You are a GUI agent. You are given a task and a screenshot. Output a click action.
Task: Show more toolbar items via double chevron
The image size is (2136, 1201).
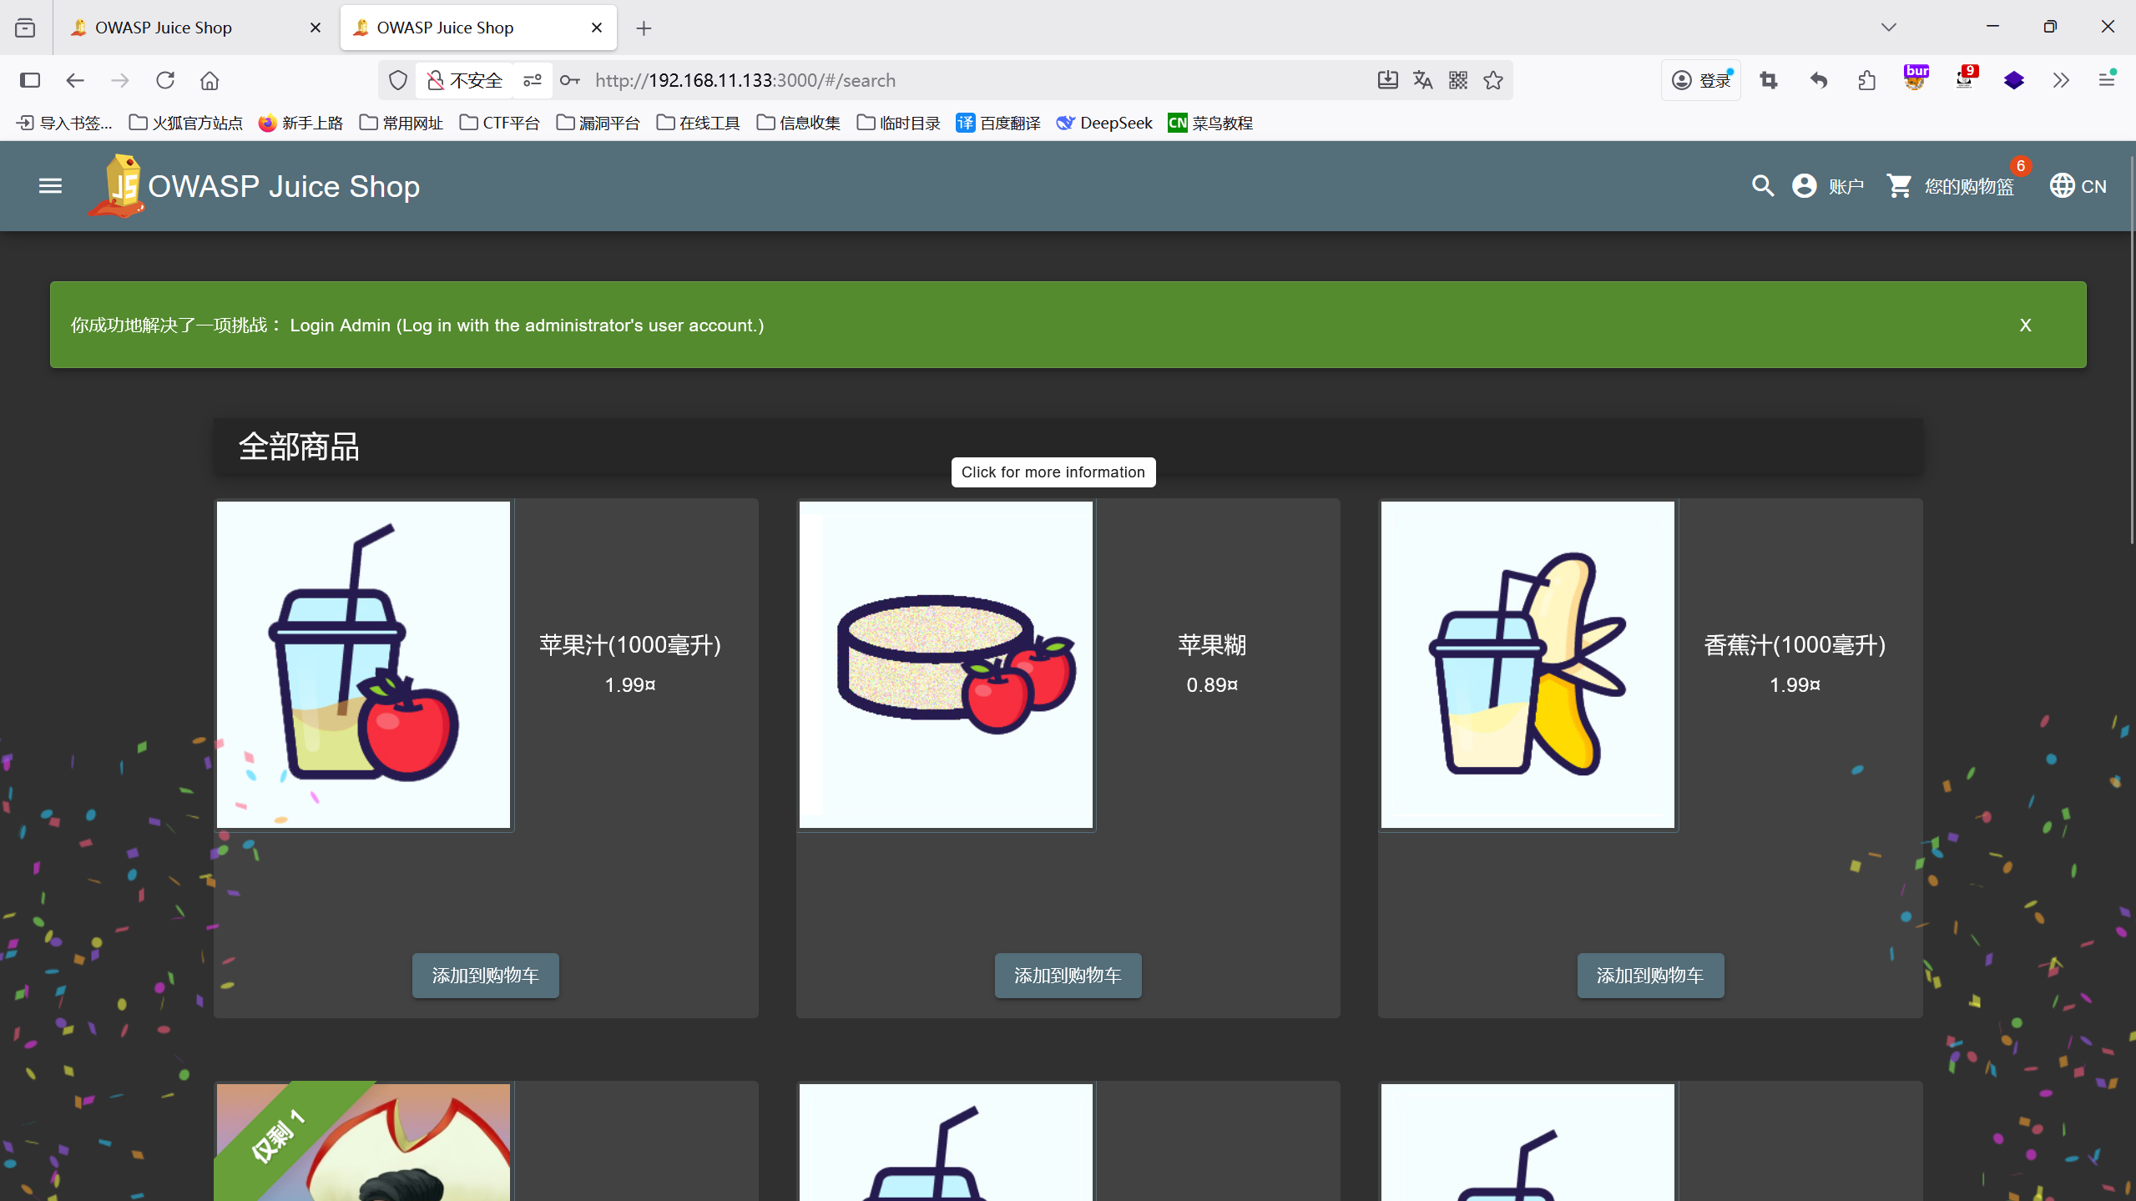pyautogui.click(x=2061, y=80)
